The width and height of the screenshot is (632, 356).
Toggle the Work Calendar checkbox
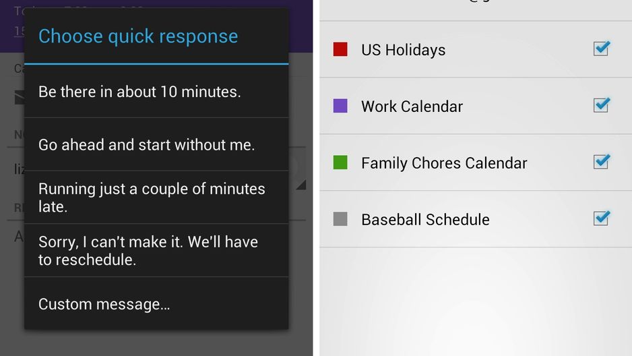pyautogui.click(x=602, y=105)
